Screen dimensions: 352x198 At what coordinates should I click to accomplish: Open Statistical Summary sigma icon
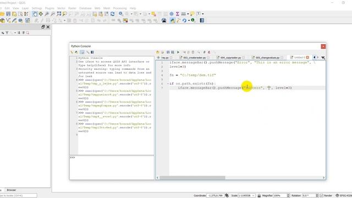click(x=177, y=14)
